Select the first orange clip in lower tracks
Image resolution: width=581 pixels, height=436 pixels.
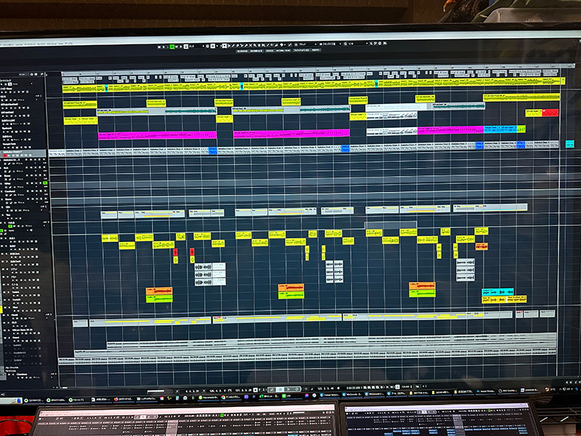tap(159, 291)
